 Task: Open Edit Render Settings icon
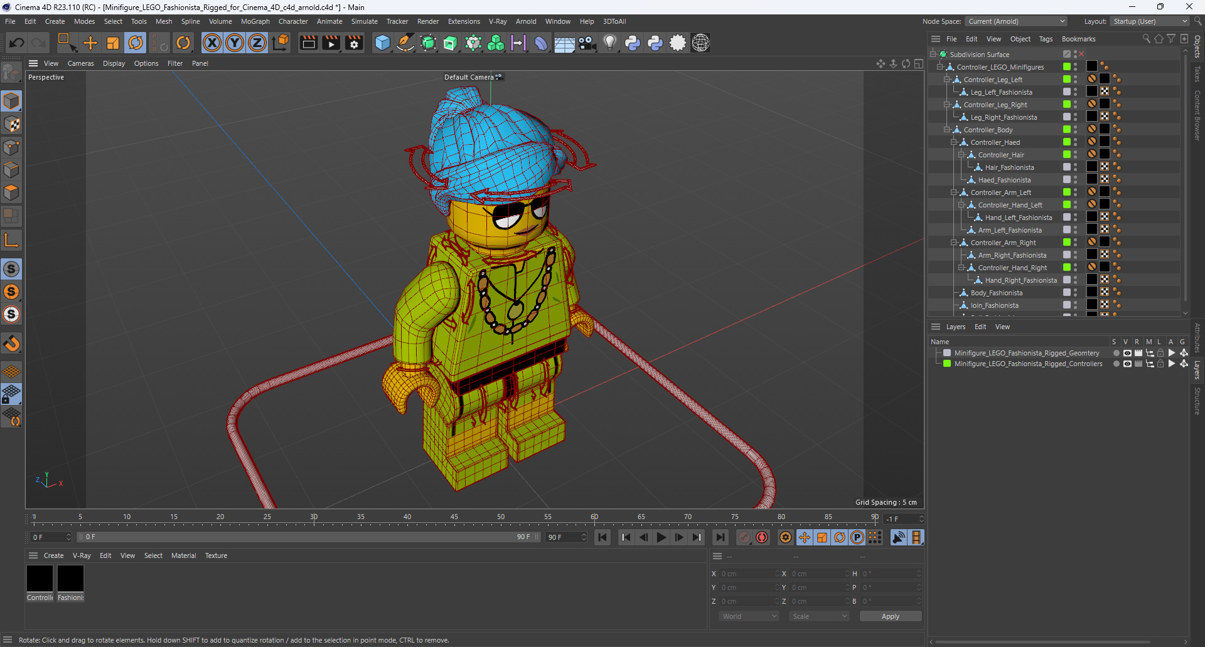coord(355,43)
